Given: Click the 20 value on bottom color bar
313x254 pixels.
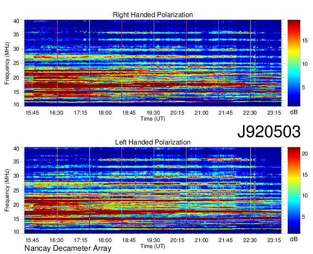Looking at the screenshot, I should pyautogui.click(x=305, y=154).
